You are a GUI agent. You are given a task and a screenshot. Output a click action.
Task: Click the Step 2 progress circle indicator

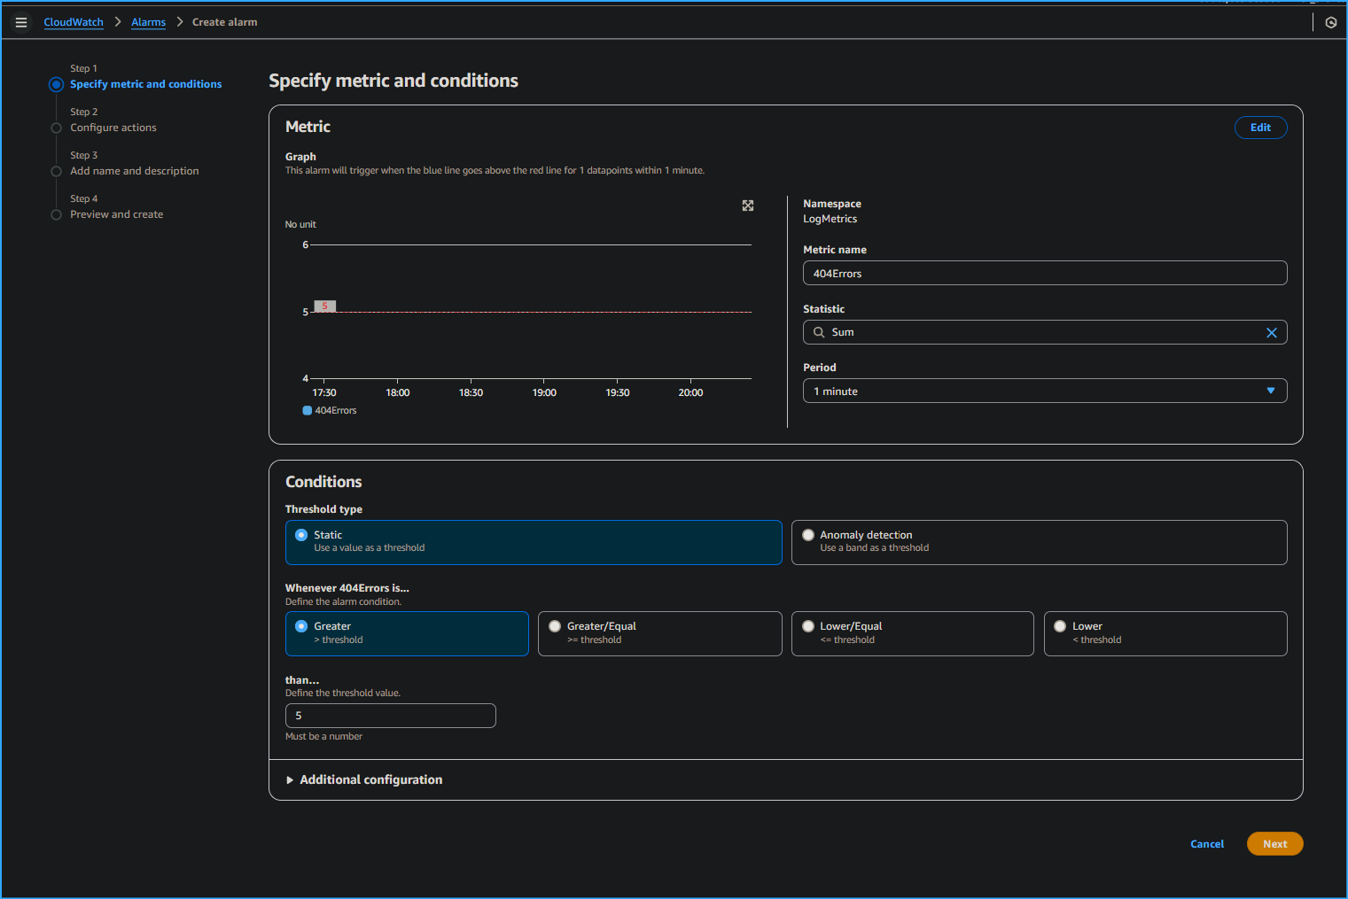pyautogui.click(x=56, y=128)
